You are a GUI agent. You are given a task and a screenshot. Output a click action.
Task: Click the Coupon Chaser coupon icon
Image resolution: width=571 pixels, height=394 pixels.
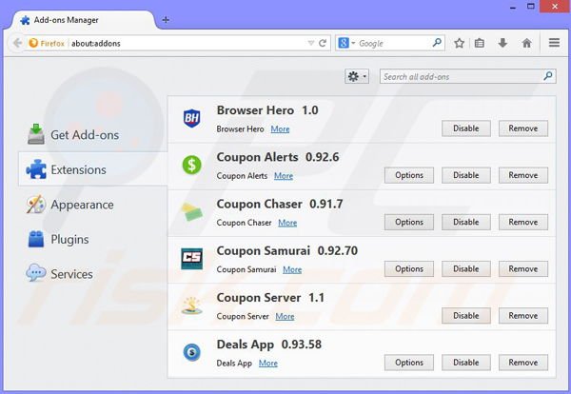192,212
